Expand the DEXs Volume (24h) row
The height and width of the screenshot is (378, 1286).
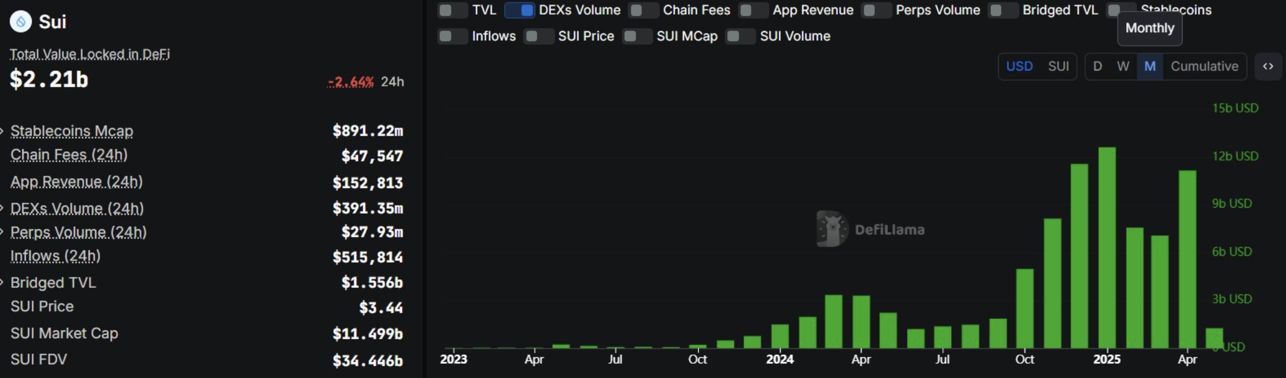2,208
